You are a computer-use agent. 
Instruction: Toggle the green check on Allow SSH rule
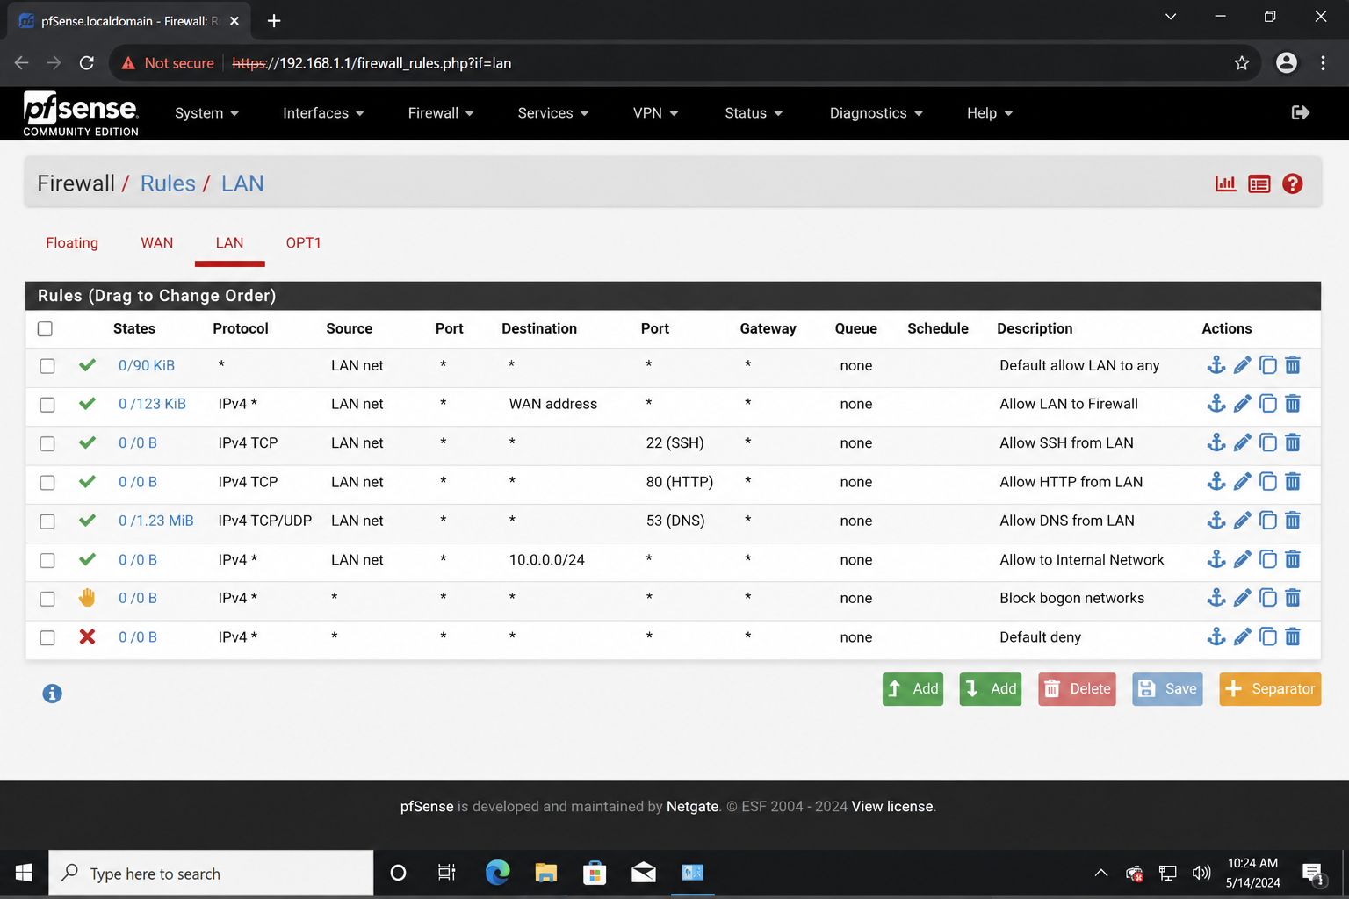click(x=87, y=442)
